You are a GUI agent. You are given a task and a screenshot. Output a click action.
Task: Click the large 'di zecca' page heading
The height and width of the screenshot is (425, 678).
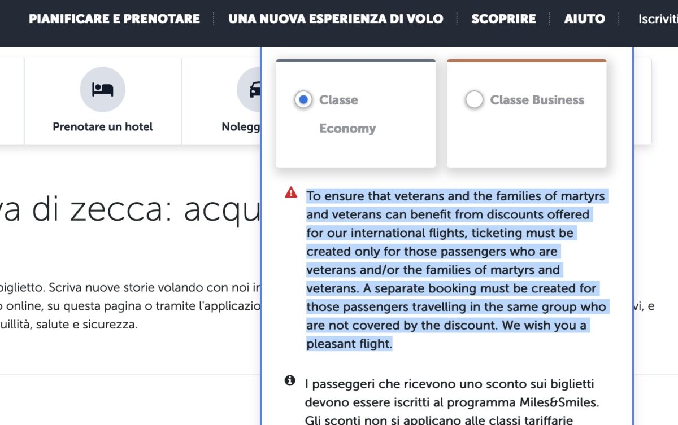pyautogui.click(x=130, y=210)
